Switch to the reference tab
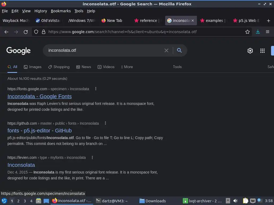Viewport: 274px width, 205px height. 148,21
